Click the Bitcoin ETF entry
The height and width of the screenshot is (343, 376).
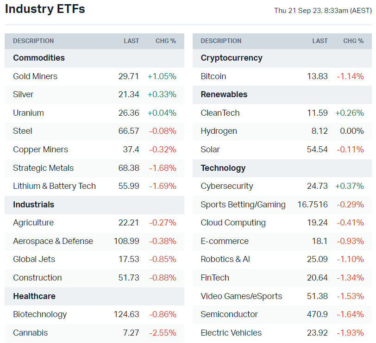[213, 76]
